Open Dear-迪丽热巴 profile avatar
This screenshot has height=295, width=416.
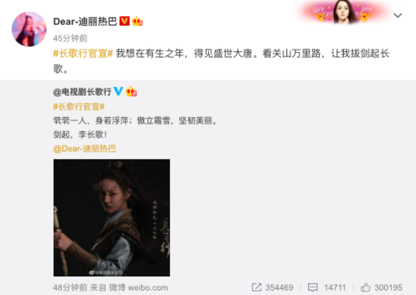pyautogui.click(x=29, y=29)
